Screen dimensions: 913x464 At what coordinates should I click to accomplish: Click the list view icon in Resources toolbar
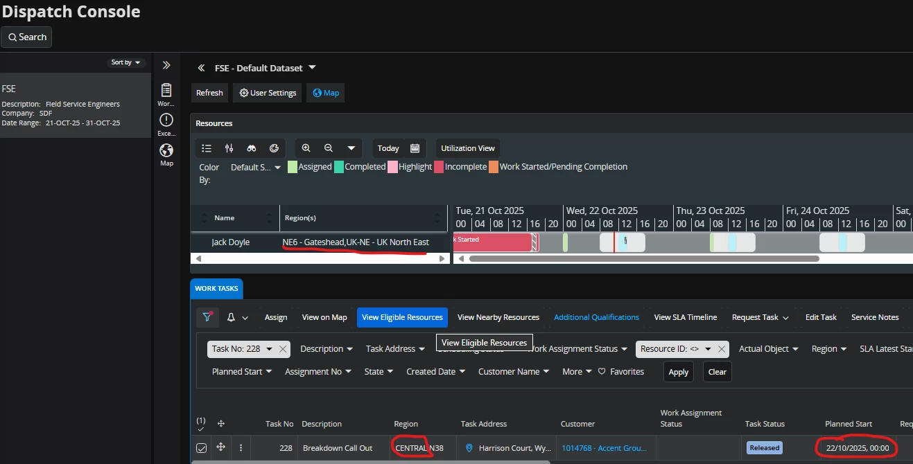point(207,148)
